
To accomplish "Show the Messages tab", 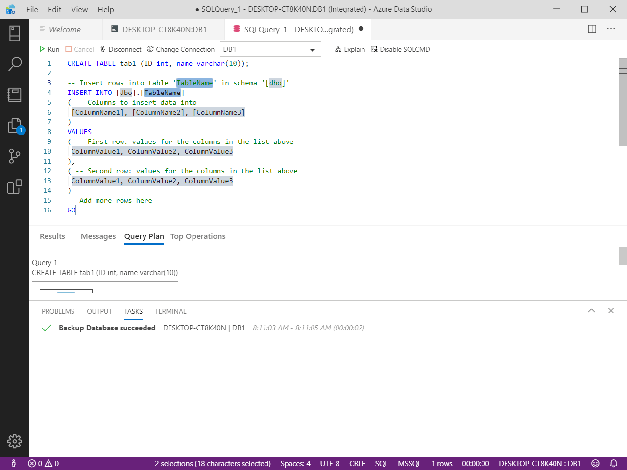I will [98, 236].
